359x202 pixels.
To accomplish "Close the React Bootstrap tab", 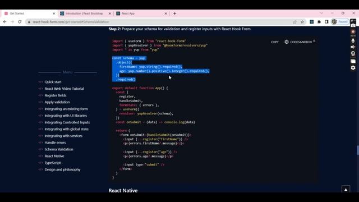I will [110, 13].
